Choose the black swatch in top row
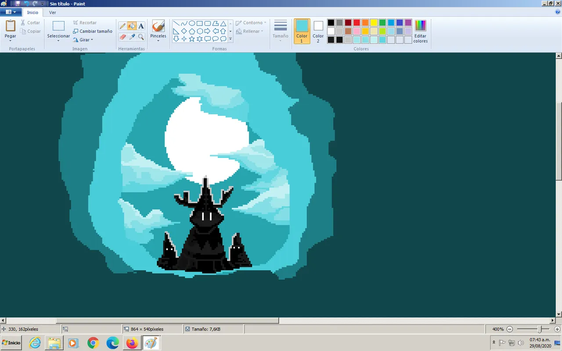The height and width of the screenshot is (351, 562). [331, 23]
